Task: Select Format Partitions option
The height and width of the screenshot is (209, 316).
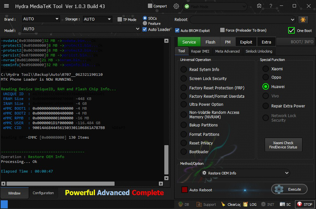Action: point(184,134)
